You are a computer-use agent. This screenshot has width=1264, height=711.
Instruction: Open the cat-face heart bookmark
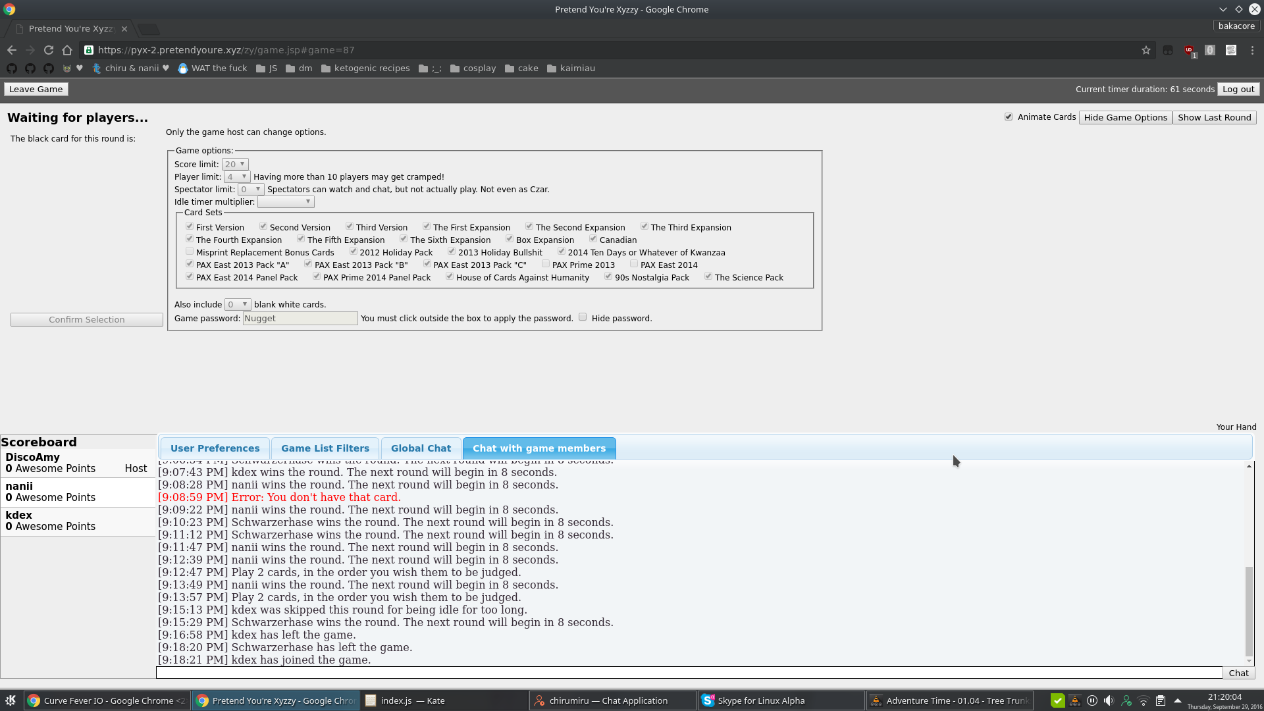(72, 68)
